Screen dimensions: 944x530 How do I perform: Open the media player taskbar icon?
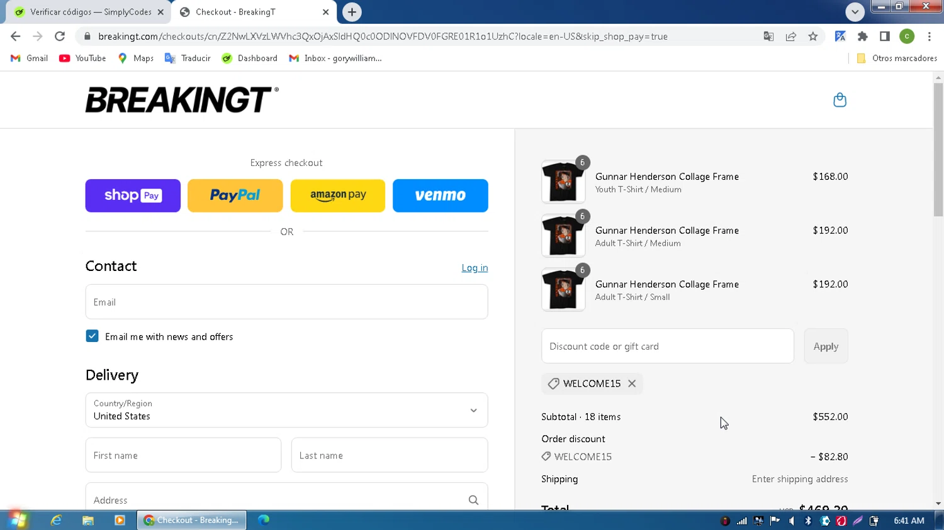click(120, 520)
